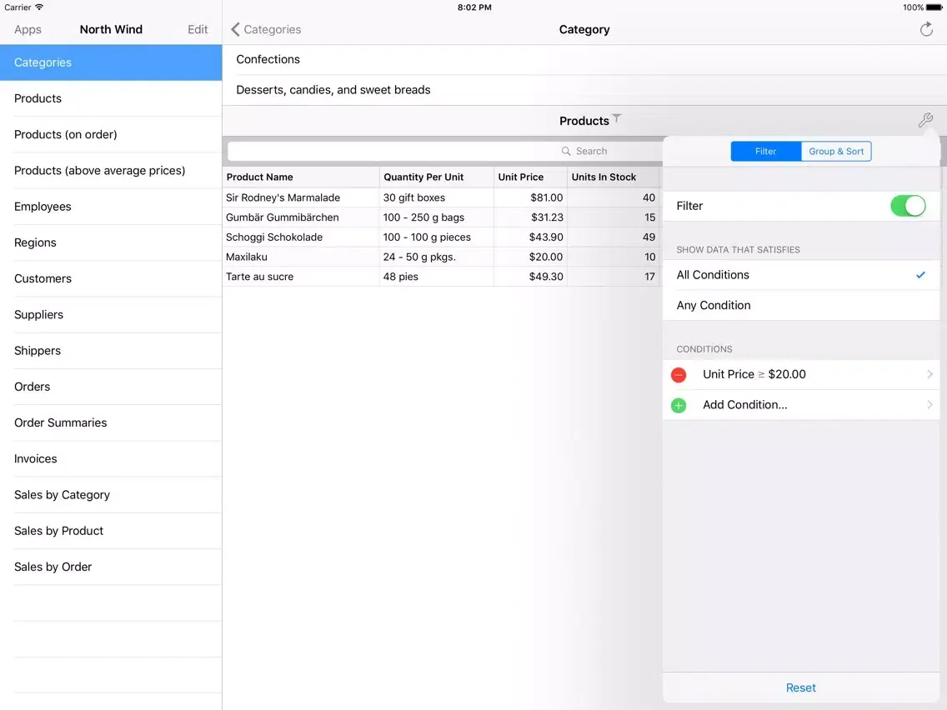
Task: Open Customers in the sidebar
Action: point(111,278)
